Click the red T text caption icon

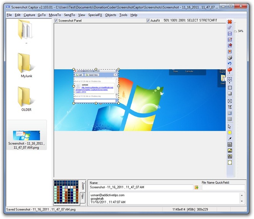click(x=230, y=51)
